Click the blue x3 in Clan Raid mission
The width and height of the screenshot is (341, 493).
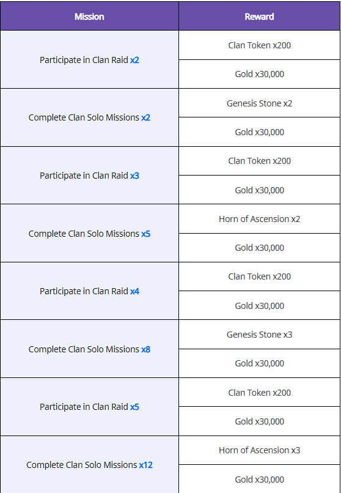point(134,176)
